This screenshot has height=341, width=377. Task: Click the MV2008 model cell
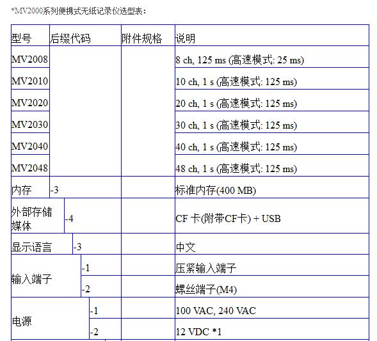[30, 57]
